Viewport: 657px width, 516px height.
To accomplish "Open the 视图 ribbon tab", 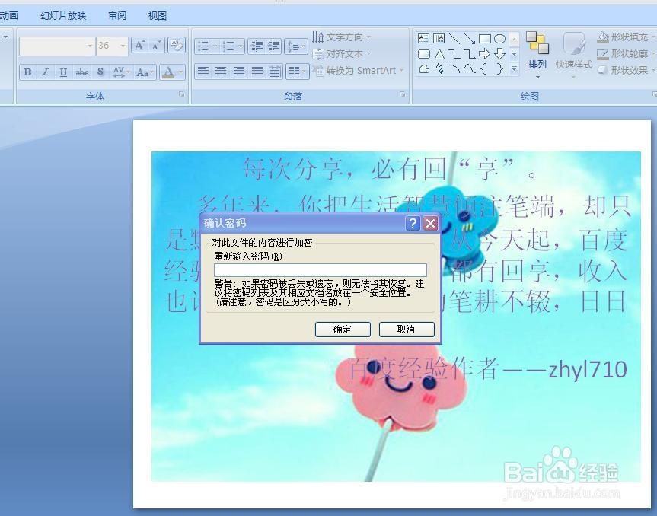I will point(156,15).
